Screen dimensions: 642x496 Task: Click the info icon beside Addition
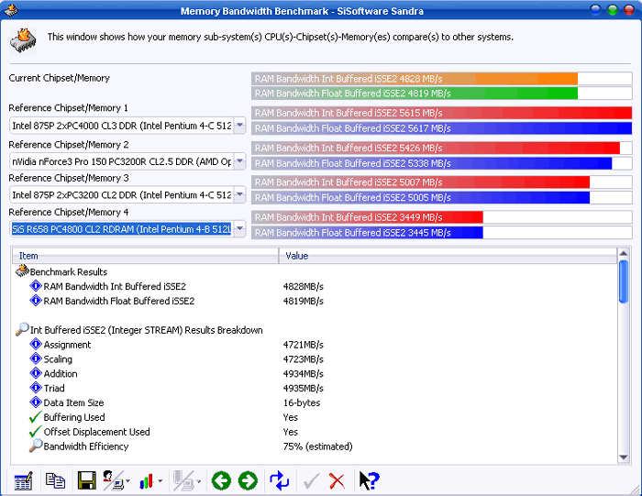pyautogui.click(x=36, y=373)
